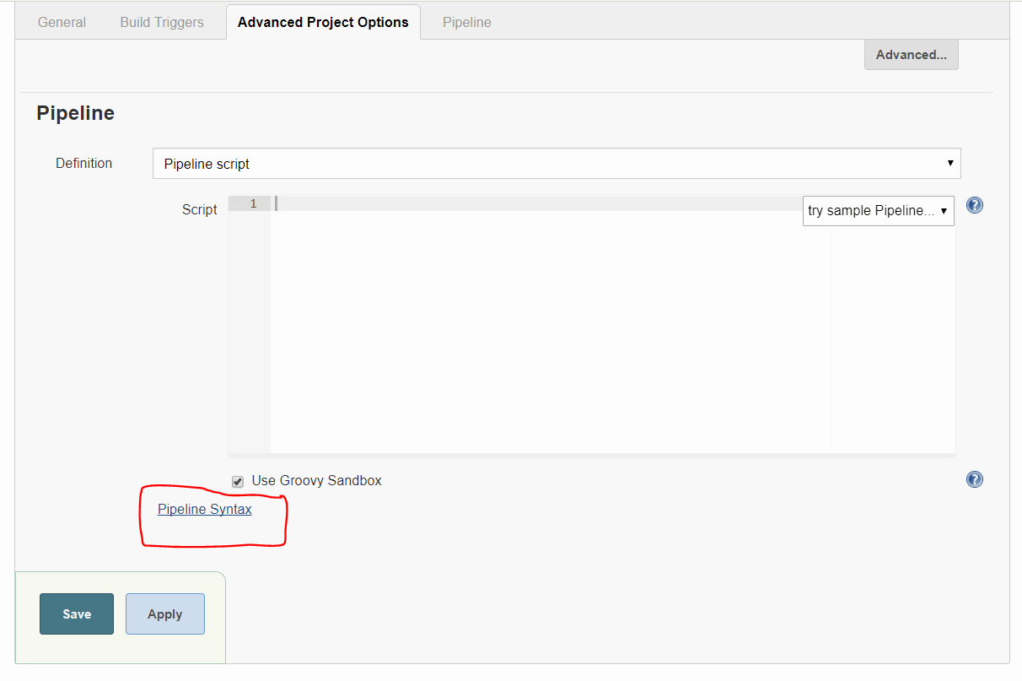
Task: Click the Use Groovy Sandbox label
Action: [x=316, y=480]
